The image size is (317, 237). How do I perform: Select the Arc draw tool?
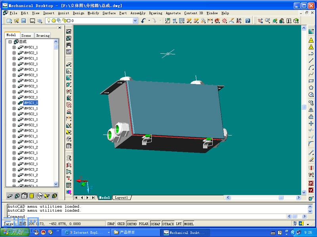(x=311, y=68)
